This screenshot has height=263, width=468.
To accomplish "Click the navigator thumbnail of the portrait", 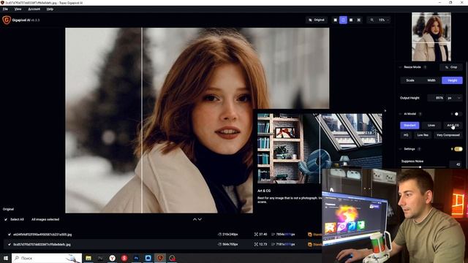I will pyautogui.click(x=431, y=37).
